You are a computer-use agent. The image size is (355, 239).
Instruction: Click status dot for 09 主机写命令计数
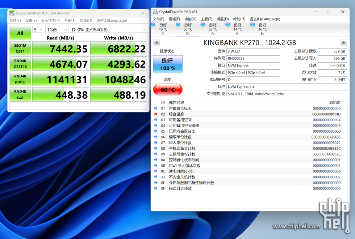pos(156,154)
